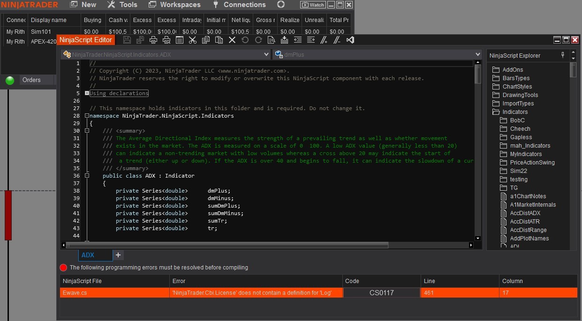Image resolution: width=582 pixels, height=321 pixels.
Task: Click the Watch button in title bar
Action: click(312, 5)
